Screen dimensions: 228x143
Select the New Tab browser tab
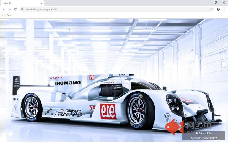click(22, 3)
